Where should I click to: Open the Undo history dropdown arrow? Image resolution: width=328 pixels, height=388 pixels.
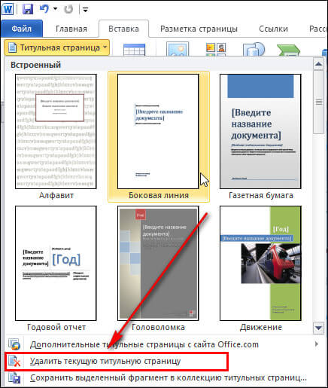pos(55,9)
